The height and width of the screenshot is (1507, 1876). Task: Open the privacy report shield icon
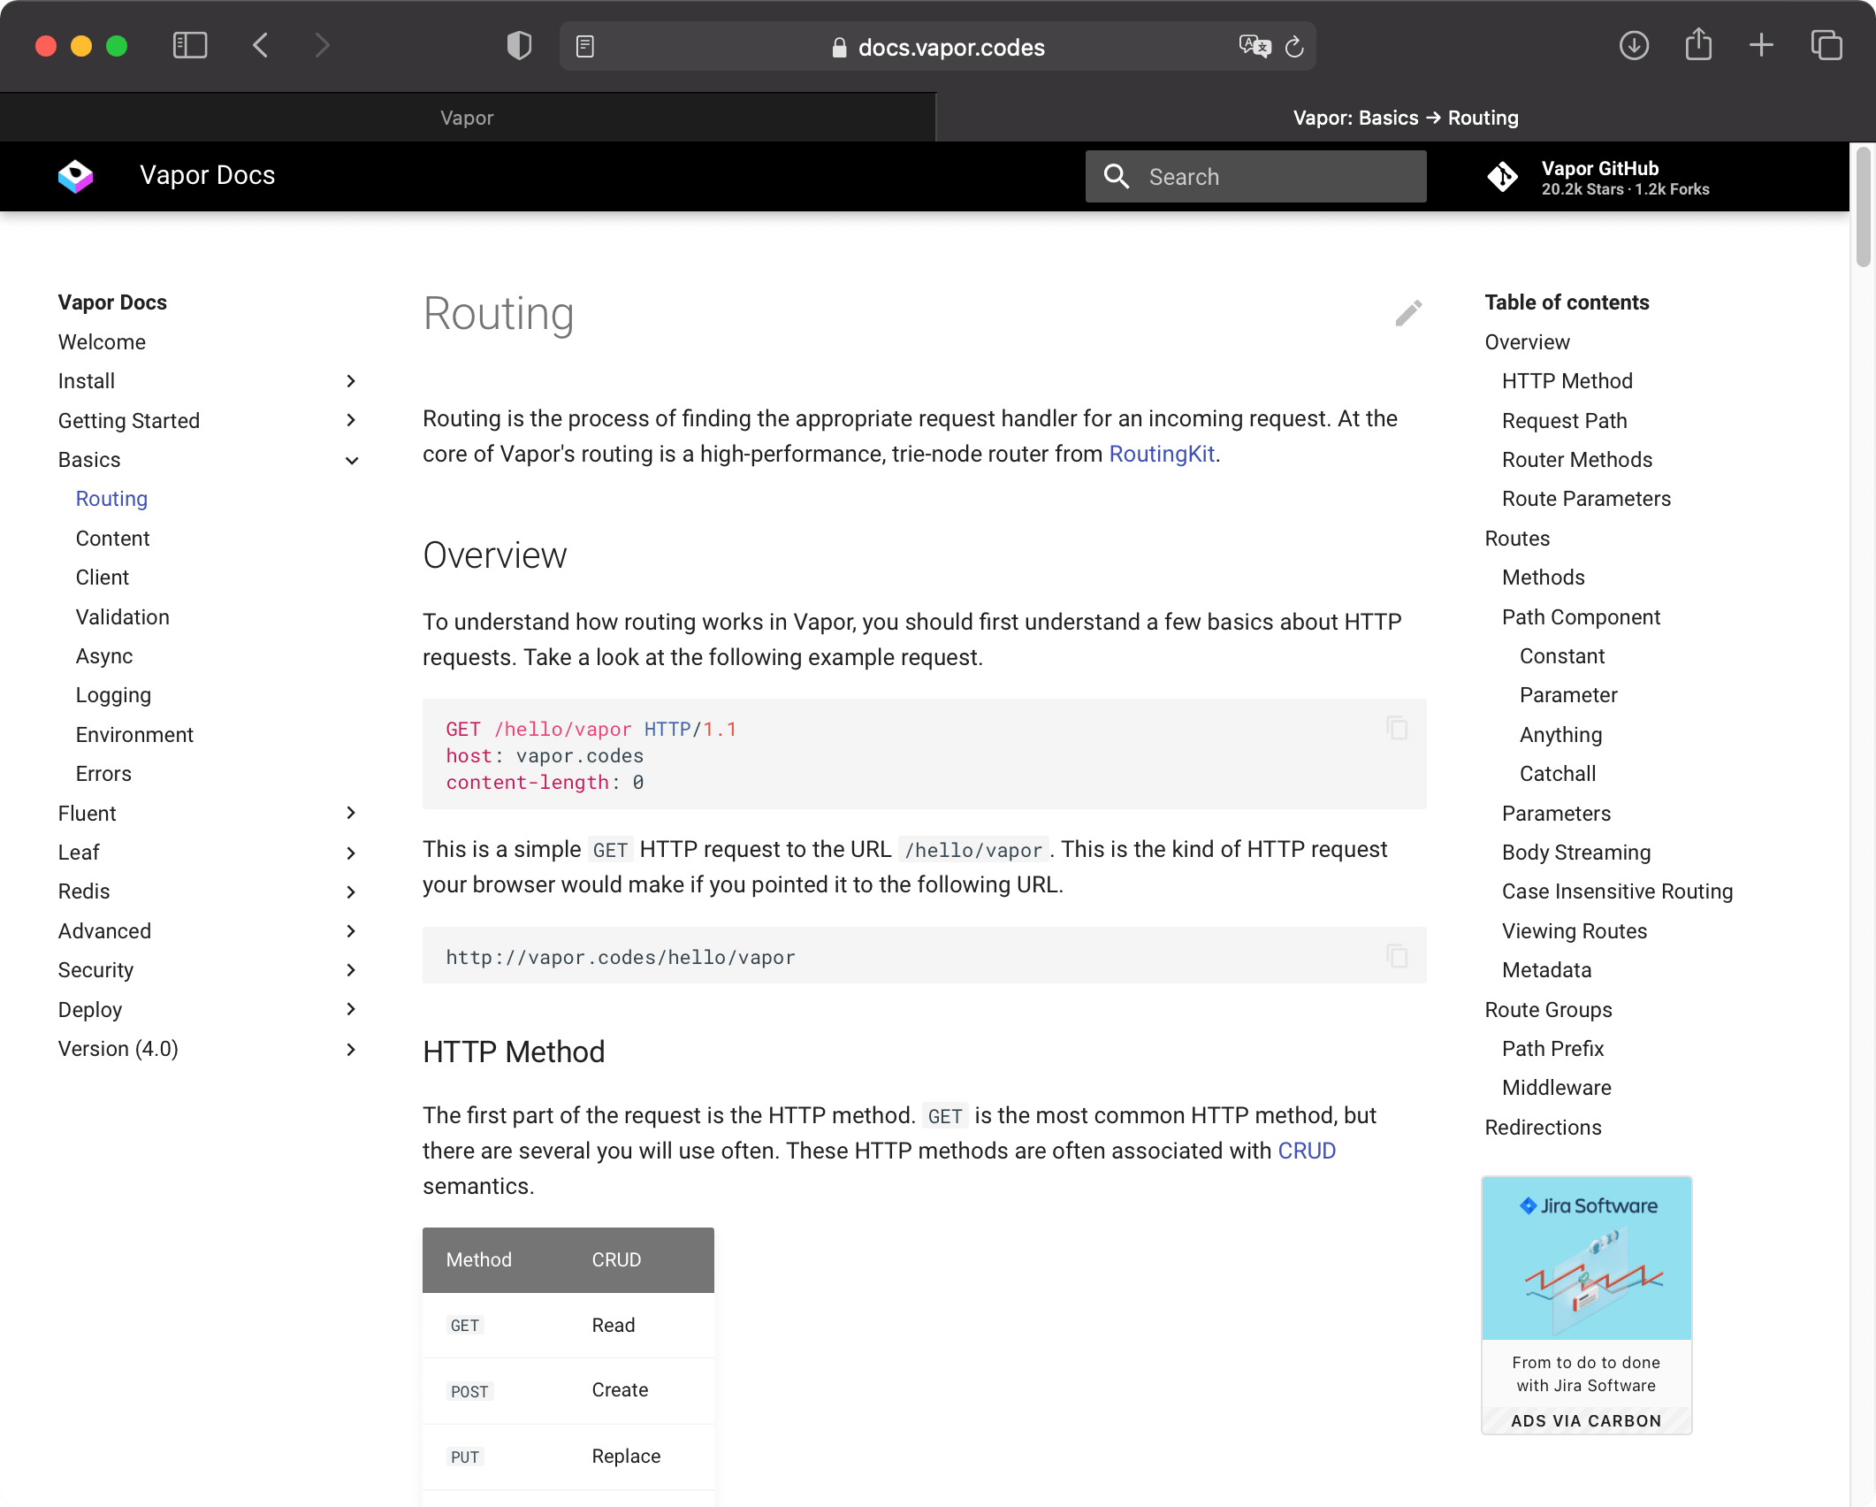[519, 46]
